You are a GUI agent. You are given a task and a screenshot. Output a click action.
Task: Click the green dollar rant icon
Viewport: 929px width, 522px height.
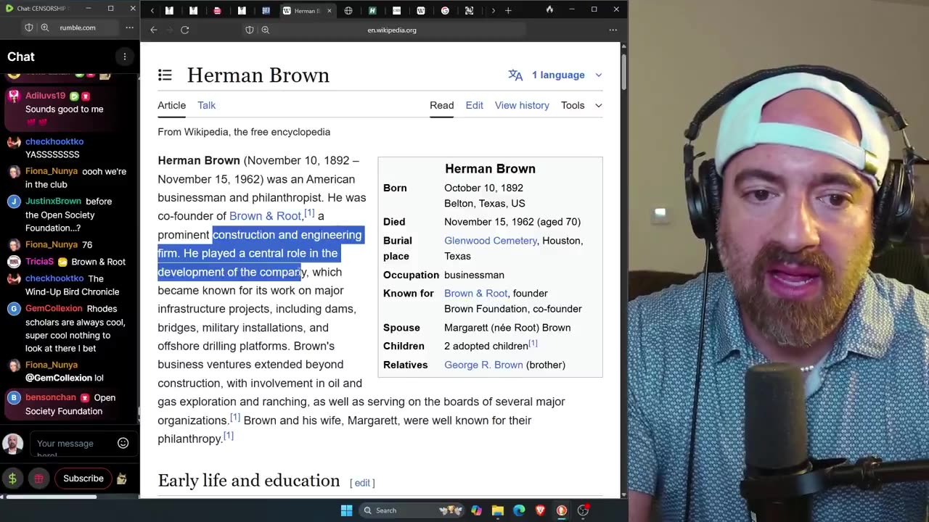[12, 478]
